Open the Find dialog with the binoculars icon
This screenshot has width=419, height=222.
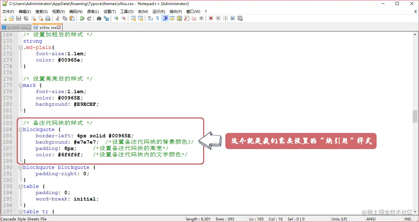99,18
